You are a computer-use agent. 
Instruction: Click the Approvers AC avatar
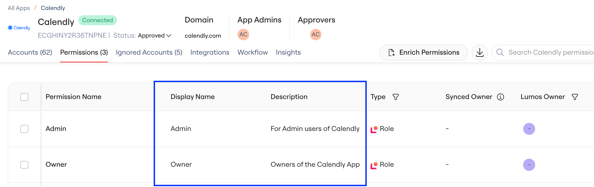pyautogui.click(x=316, y=34)
